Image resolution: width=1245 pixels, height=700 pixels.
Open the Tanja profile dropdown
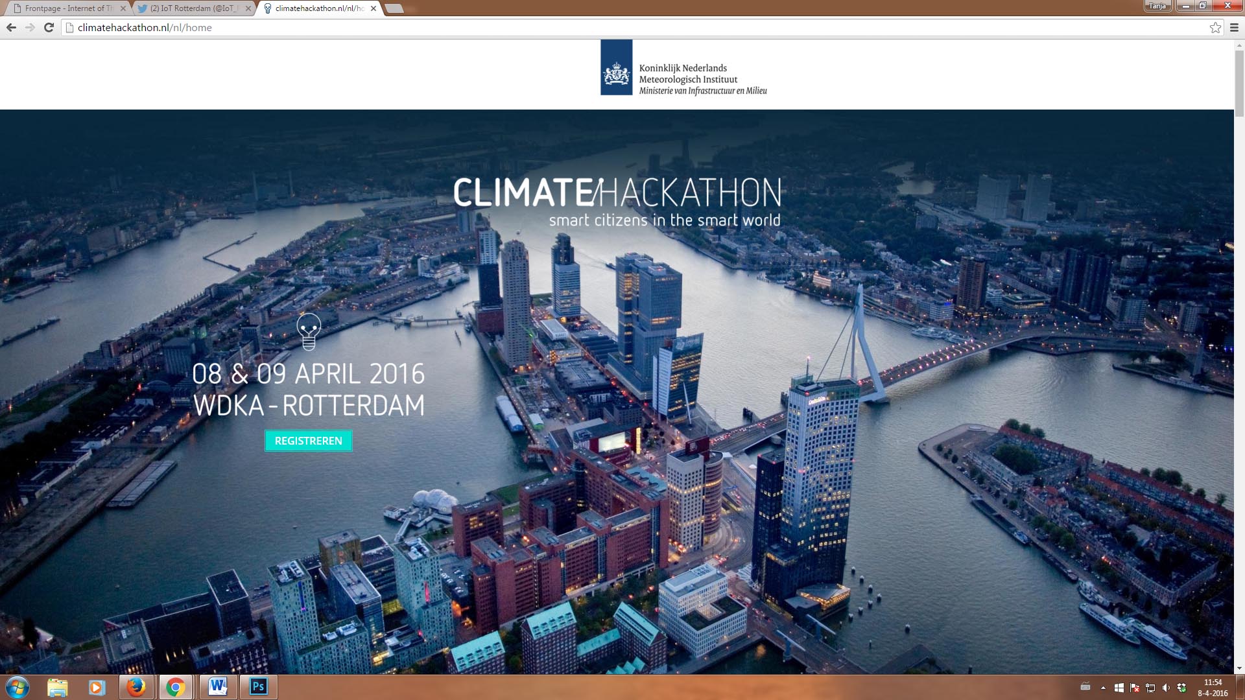tap(1157, 6)
